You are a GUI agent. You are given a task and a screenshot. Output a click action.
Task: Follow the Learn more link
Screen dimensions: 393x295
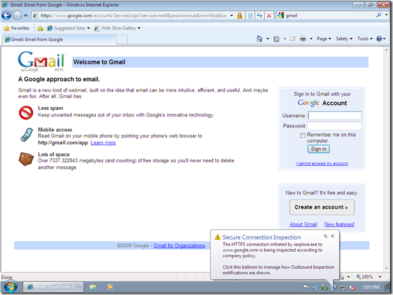103,143
